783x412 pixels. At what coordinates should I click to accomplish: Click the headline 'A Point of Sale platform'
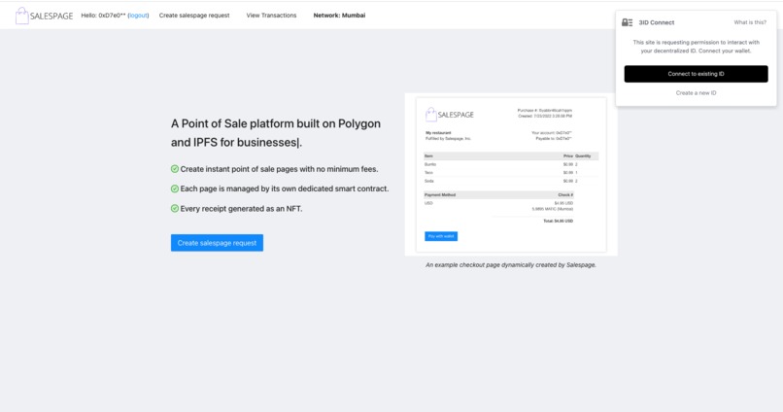[276, 133]
